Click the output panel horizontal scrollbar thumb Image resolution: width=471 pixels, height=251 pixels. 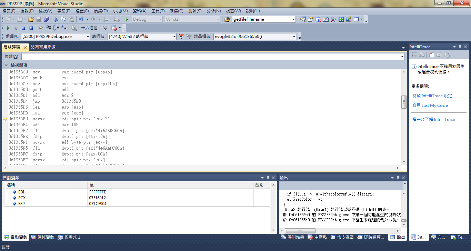(299, 231)
